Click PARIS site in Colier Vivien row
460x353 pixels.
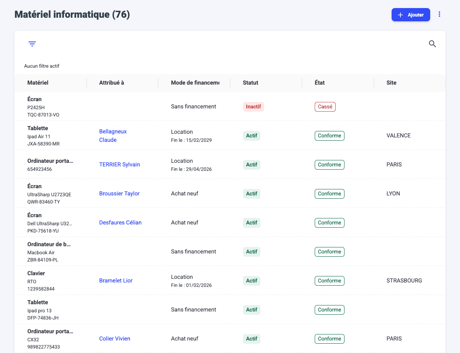[394, 338]
